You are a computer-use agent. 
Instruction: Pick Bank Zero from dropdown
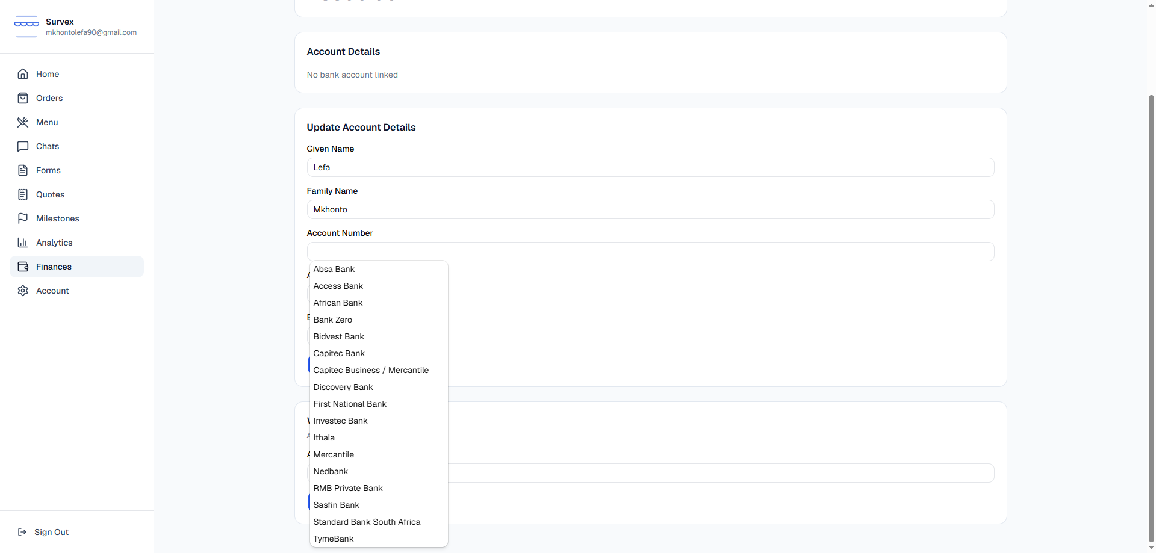[379, 320]
